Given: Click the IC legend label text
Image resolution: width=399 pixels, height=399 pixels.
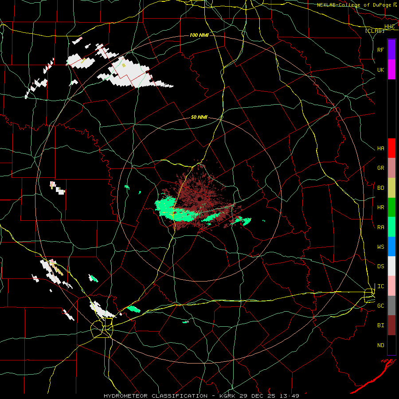Looking at the screenshot, I should (x=380, y=286).
